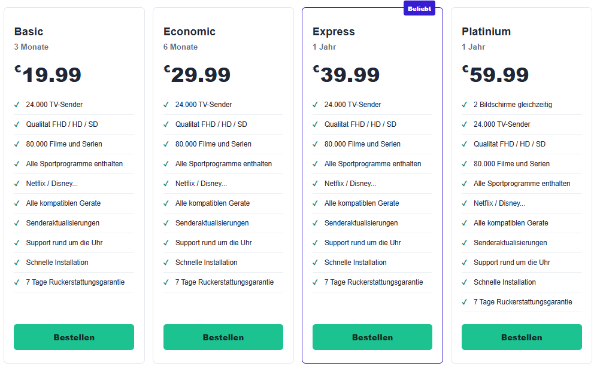Order the Express 1 Jahr plan

(x=372, y=337)
